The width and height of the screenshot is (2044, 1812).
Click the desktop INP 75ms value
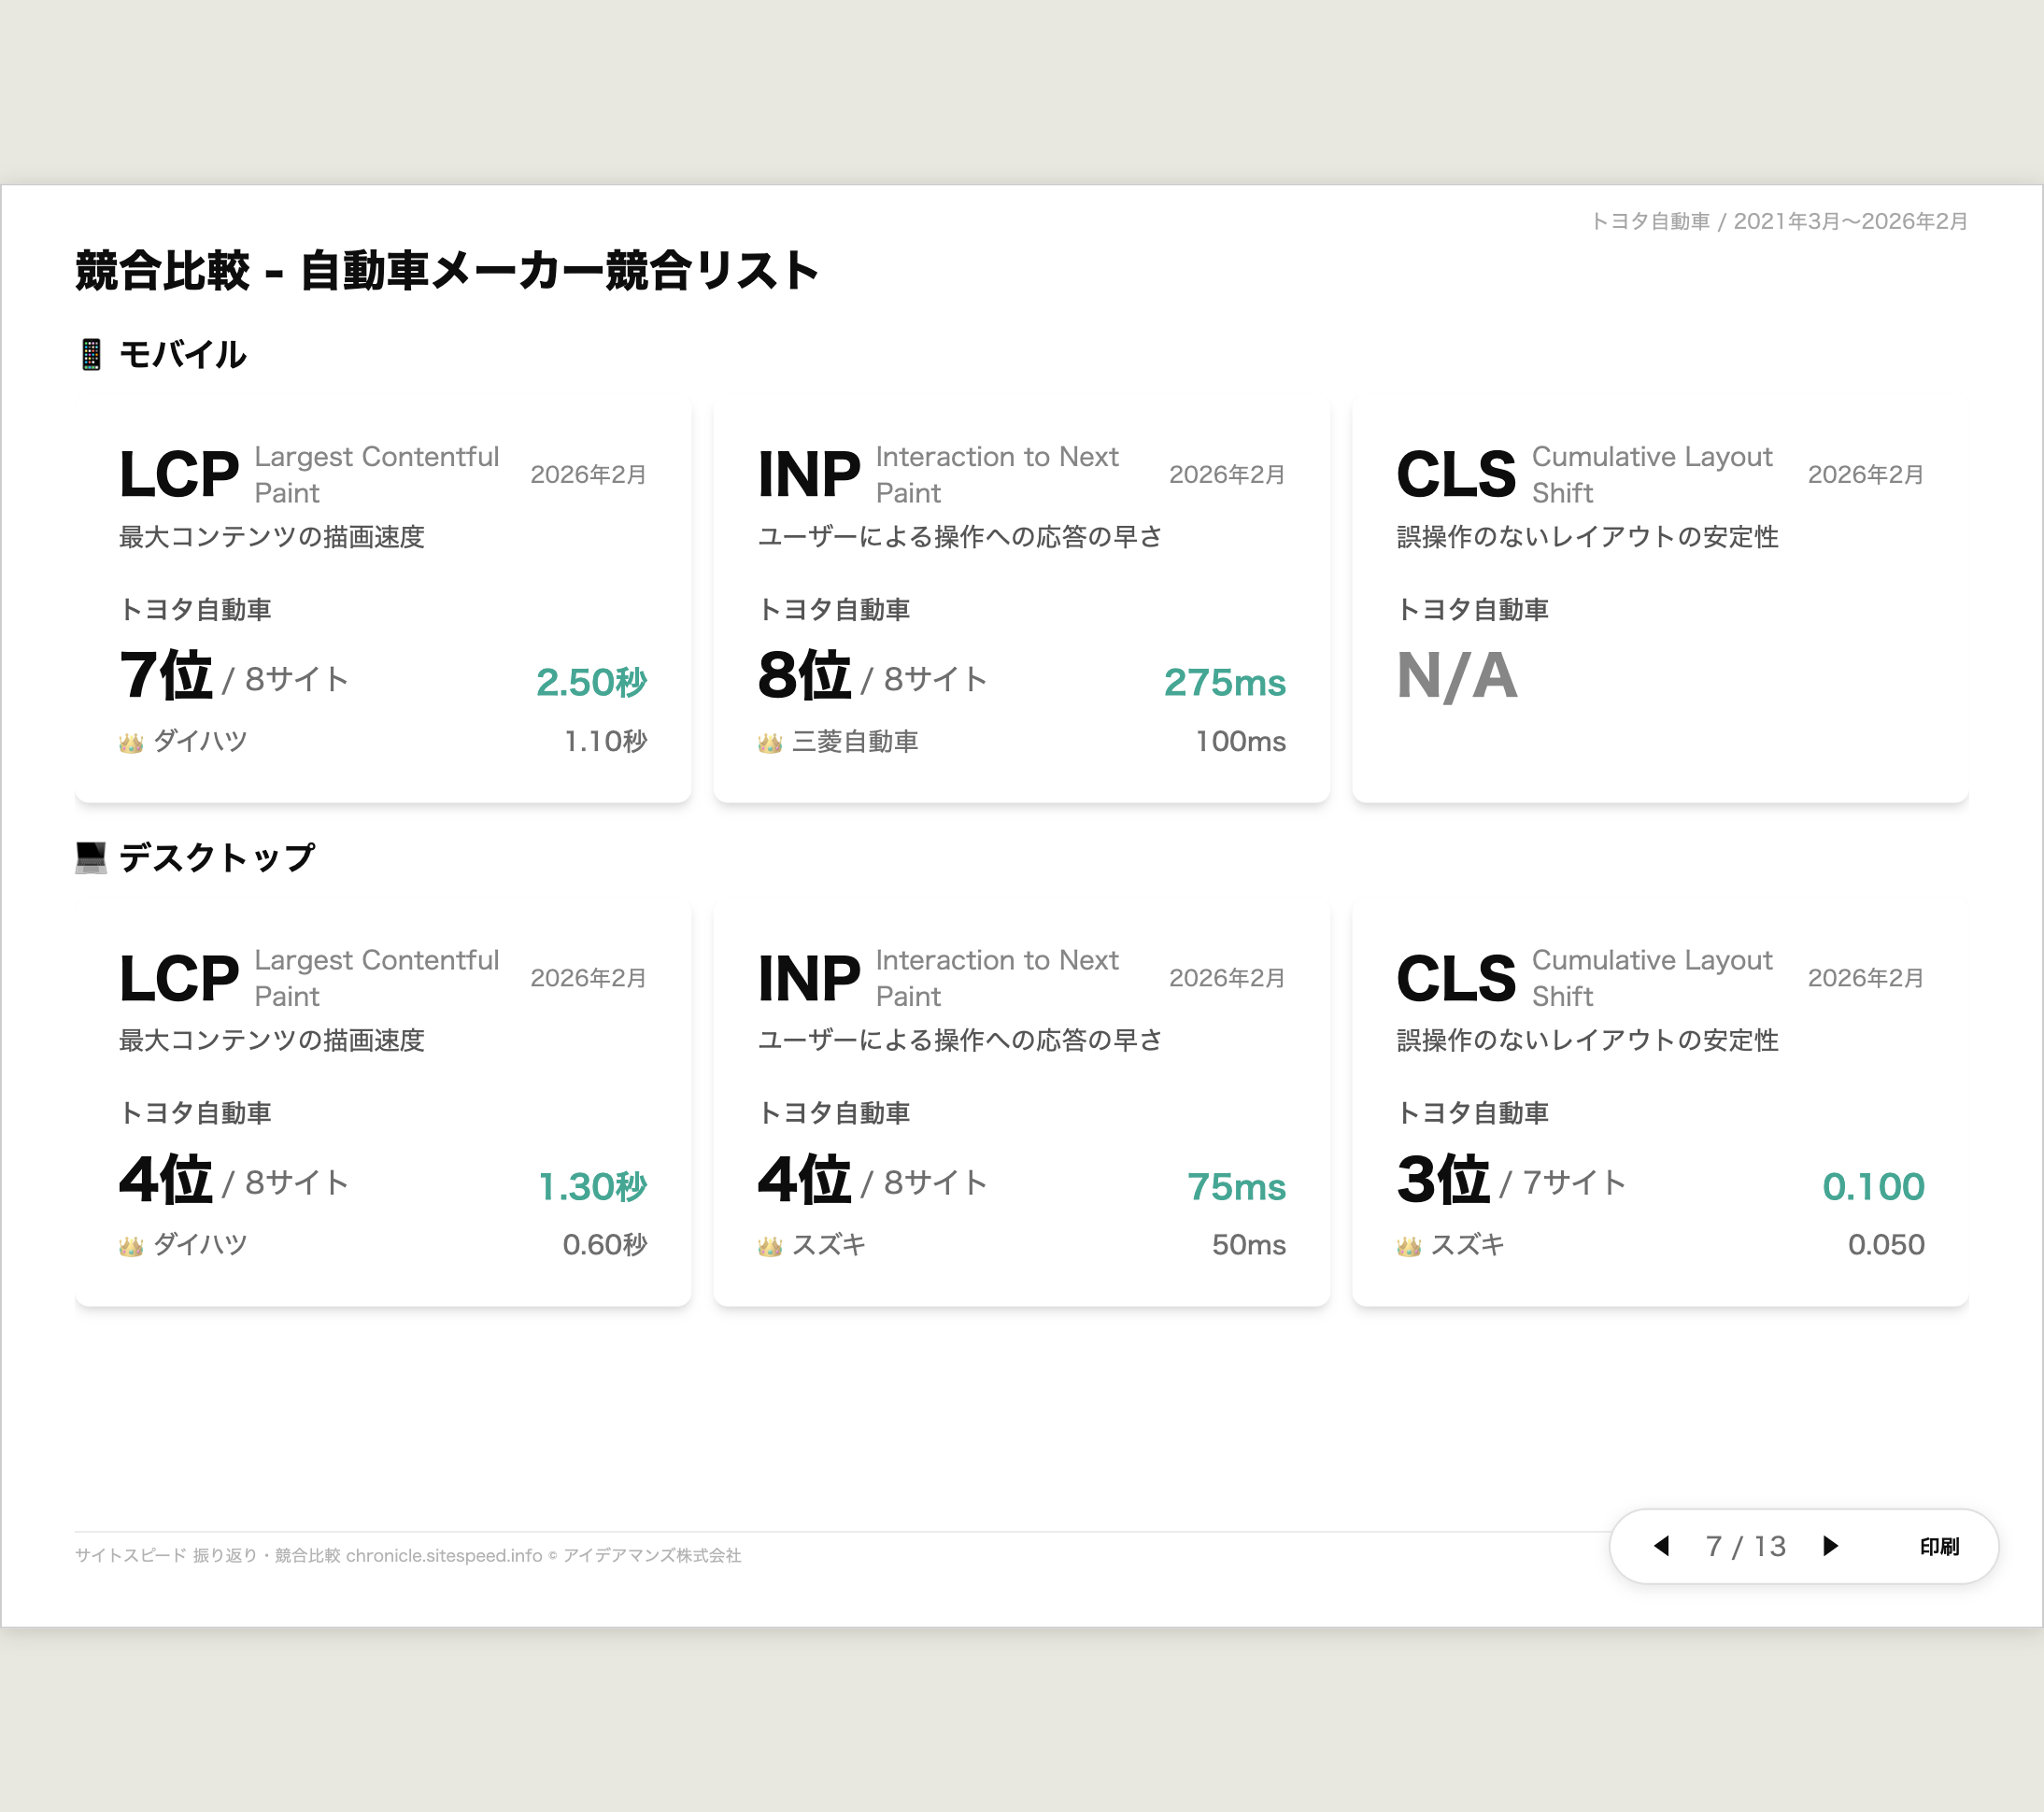pos(1236,1186)
